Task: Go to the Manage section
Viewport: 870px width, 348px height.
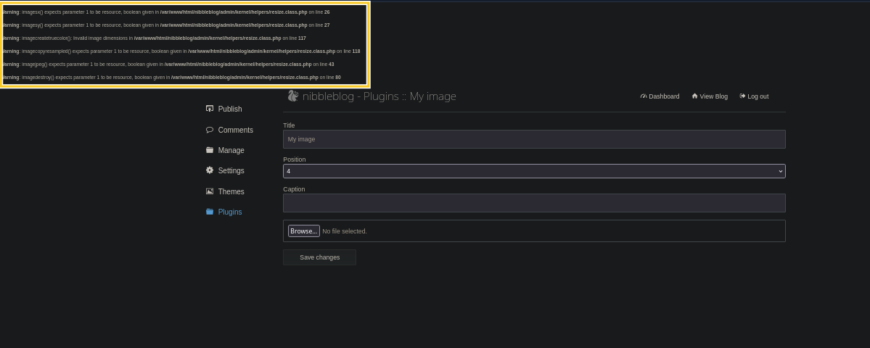Action: tap(231, 150)
